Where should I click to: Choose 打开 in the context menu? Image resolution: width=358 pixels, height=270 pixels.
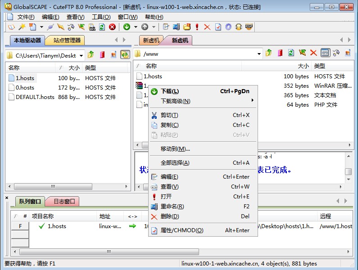pos(203,197)
